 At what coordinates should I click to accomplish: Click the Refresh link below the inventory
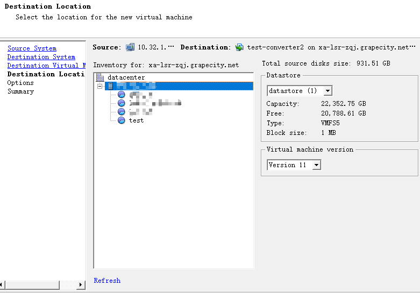[107, 281]
